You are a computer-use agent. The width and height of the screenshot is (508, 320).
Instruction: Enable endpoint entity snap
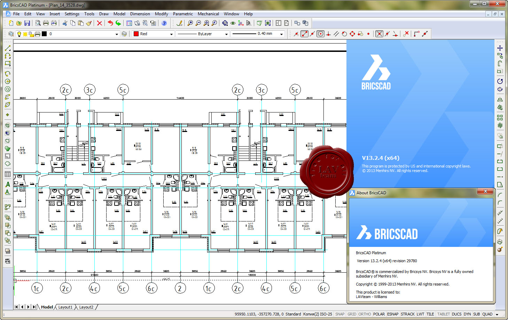(304, 34)
